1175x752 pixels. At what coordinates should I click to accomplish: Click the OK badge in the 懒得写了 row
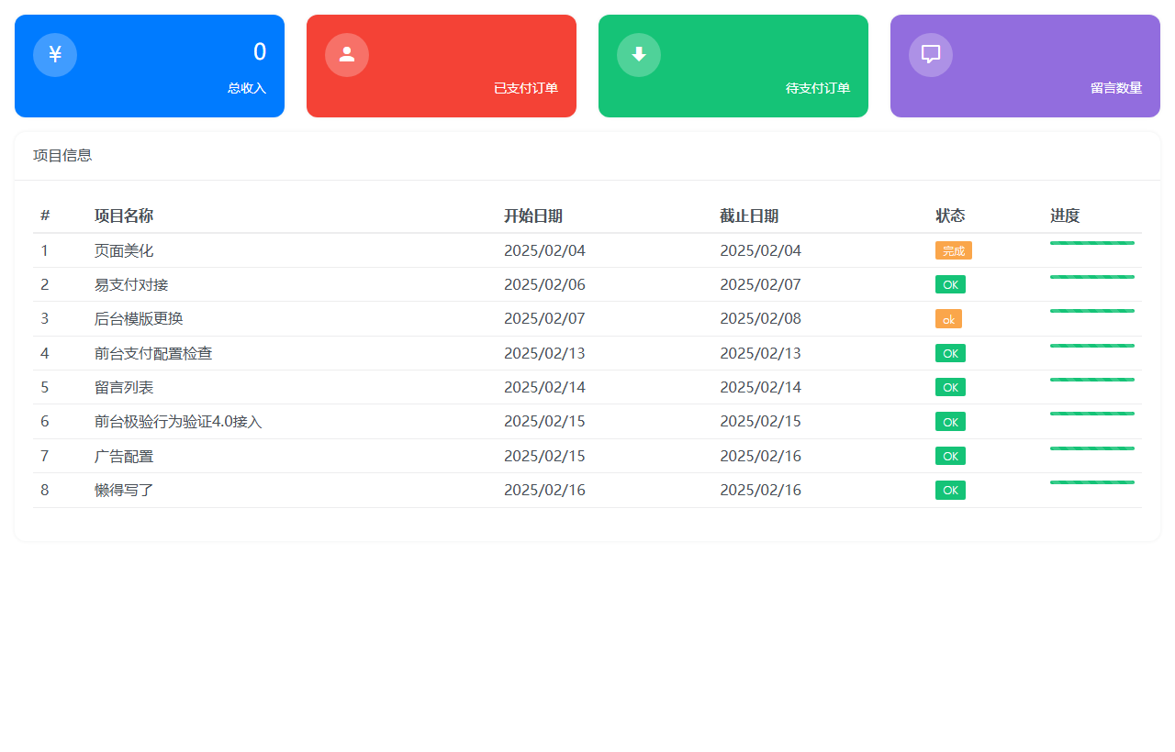click(x=950, y=490)
